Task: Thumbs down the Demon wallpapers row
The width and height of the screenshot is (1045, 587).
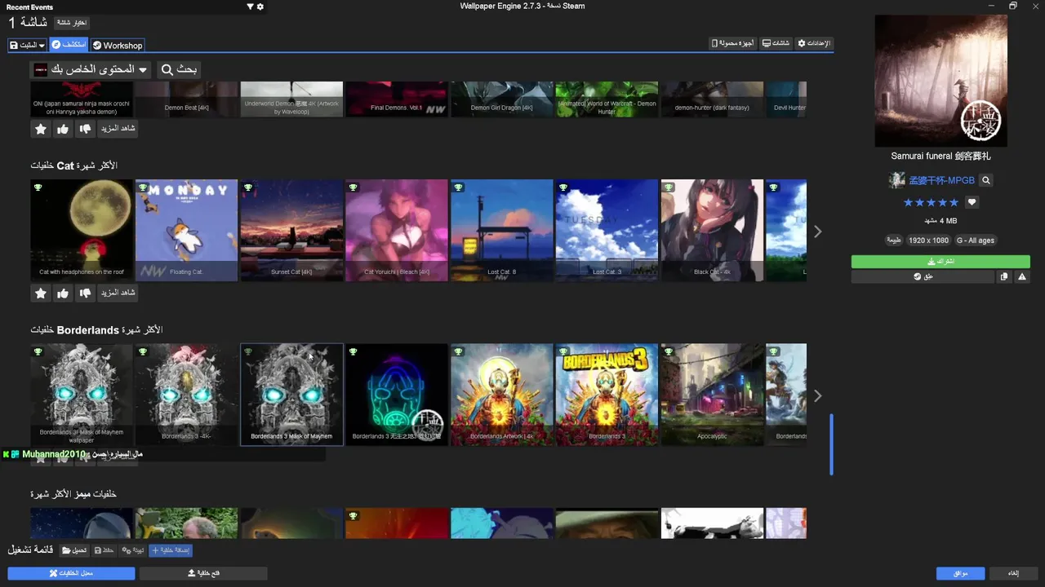Action: pos(85,129)
